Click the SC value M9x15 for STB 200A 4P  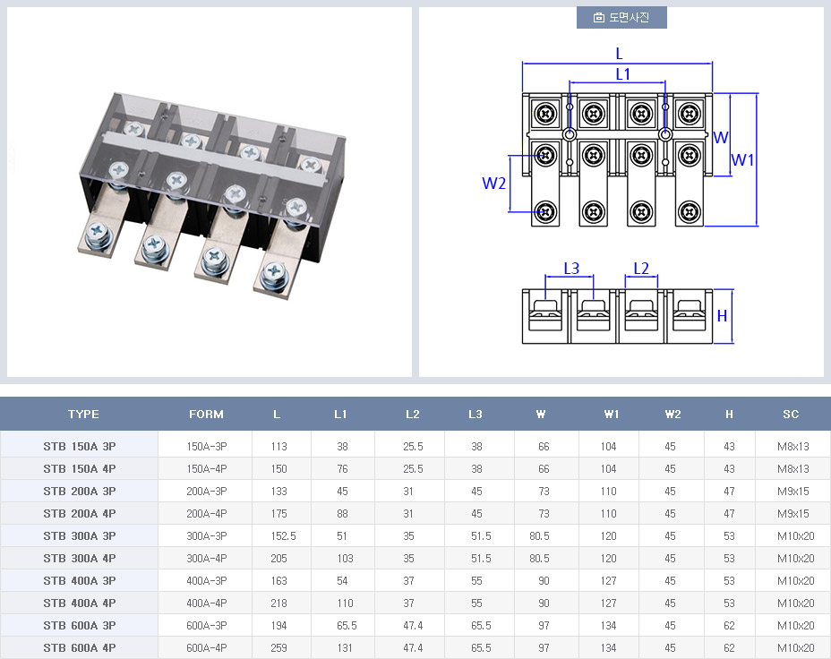pos(793,513)
